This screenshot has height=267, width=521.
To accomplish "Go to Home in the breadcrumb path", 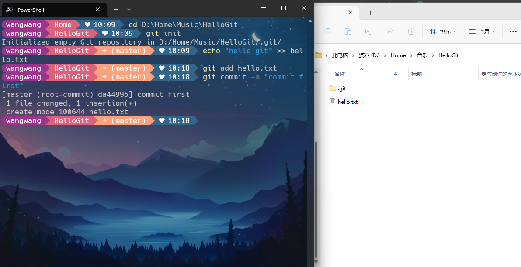I will (398, 55).
